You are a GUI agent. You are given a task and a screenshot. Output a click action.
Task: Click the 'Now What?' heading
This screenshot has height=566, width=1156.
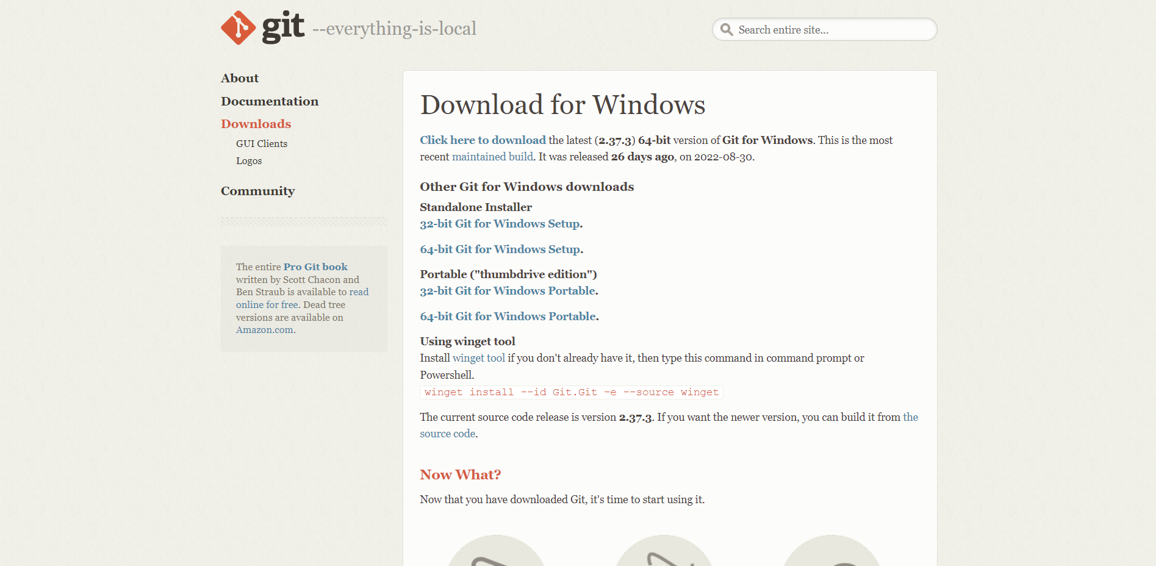461,475
